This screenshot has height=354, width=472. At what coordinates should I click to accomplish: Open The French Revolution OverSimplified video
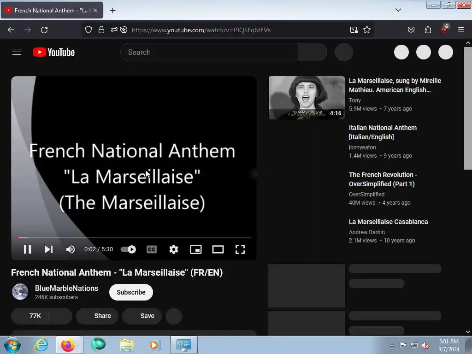click(383, 179)
